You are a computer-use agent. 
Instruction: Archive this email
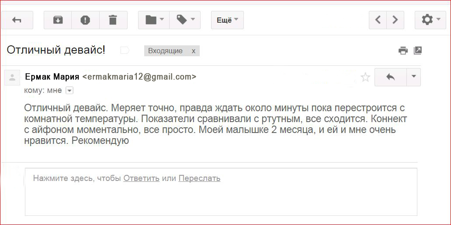click(x=58, y=20)
